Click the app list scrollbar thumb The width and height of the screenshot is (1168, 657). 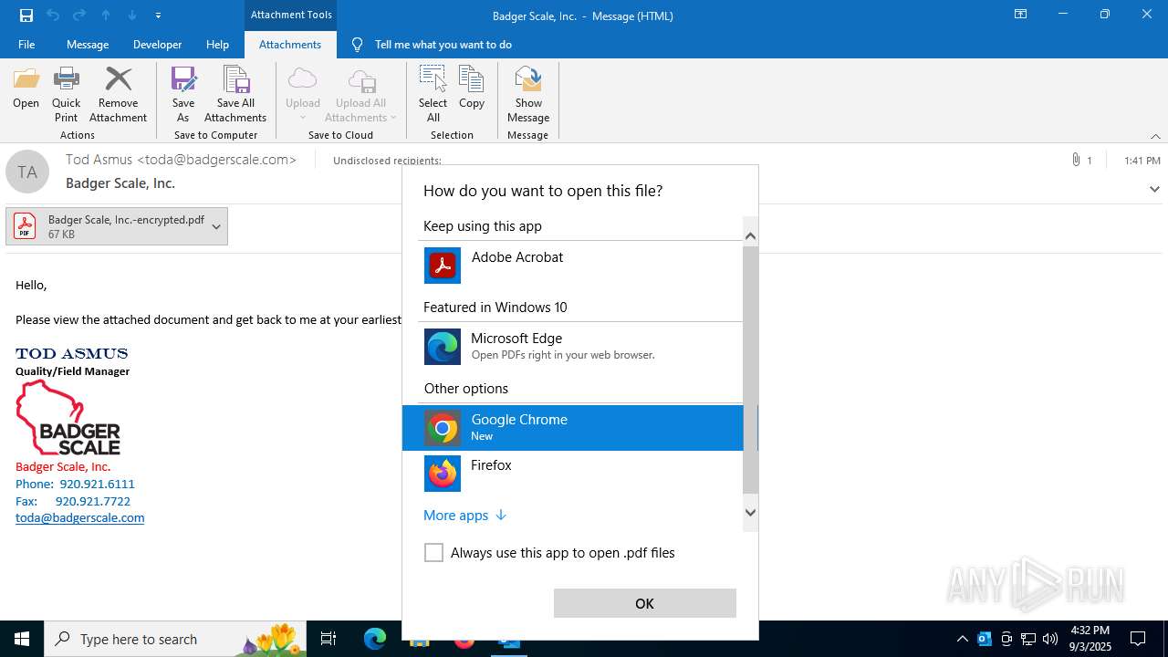point(750,369)
